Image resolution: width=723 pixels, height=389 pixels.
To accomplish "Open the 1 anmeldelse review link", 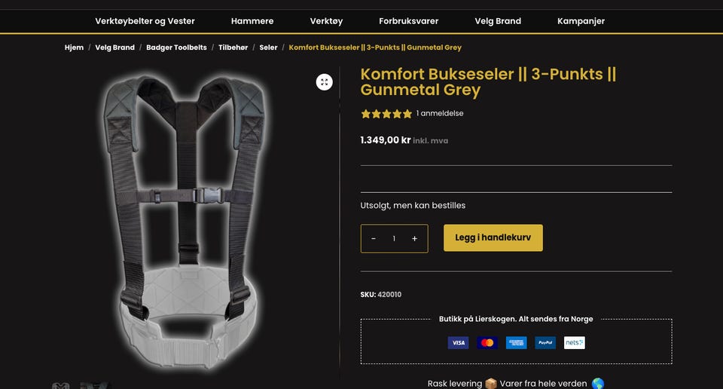I will (x=440, y=114).
